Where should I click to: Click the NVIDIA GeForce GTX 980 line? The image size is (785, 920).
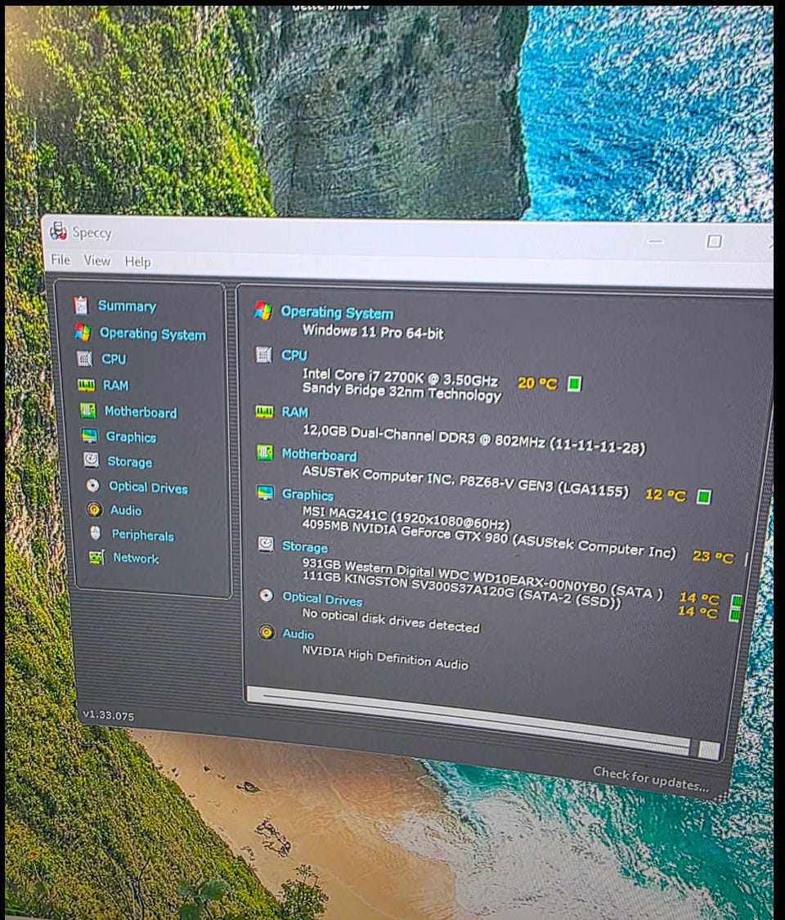tap(489, 539)
